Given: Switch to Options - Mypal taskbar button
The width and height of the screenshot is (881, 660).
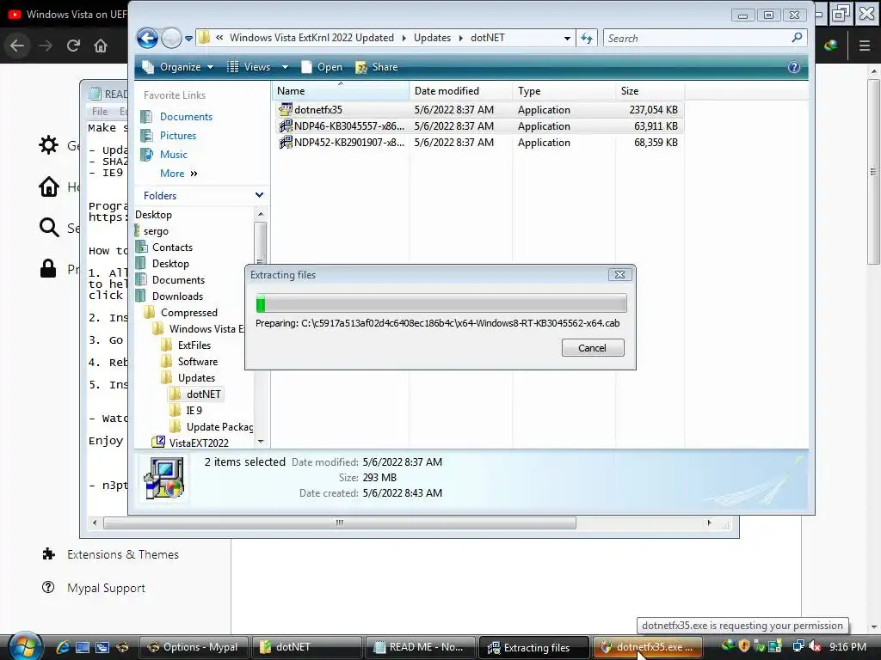Looking at the screenshot, I should coord(193,647).
